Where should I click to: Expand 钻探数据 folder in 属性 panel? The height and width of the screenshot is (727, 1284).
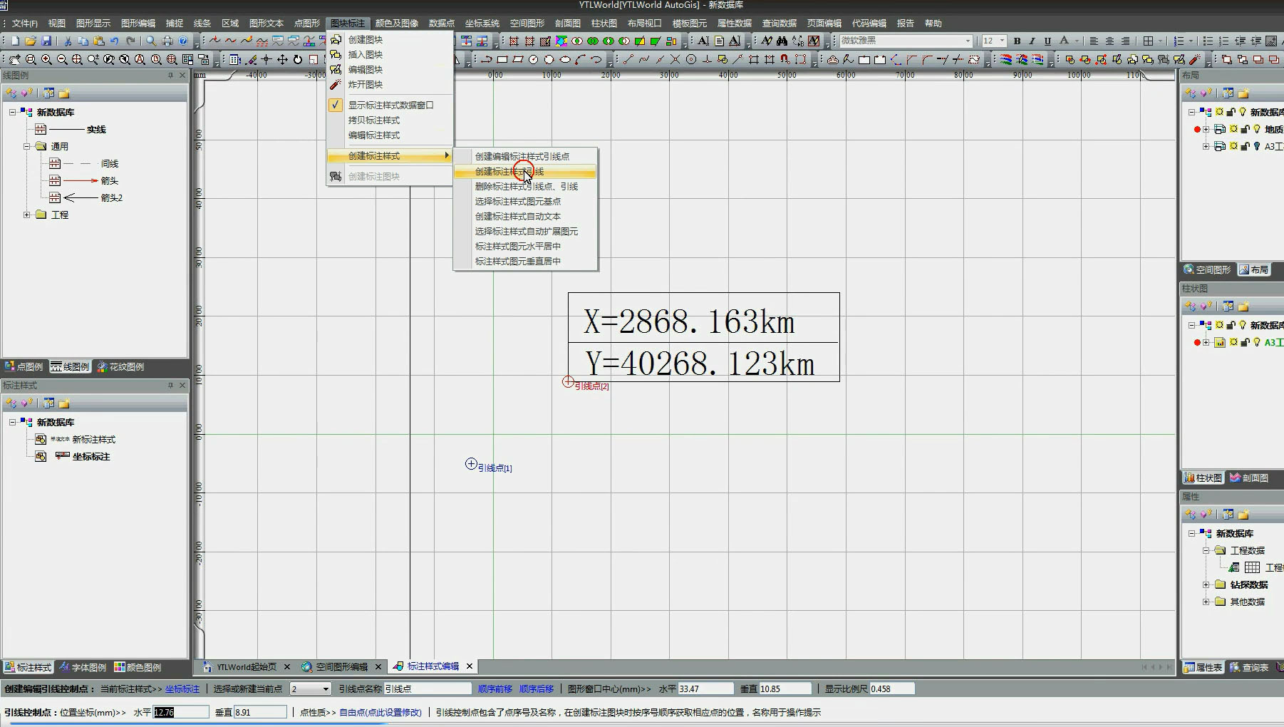(x=1206, y=584)
